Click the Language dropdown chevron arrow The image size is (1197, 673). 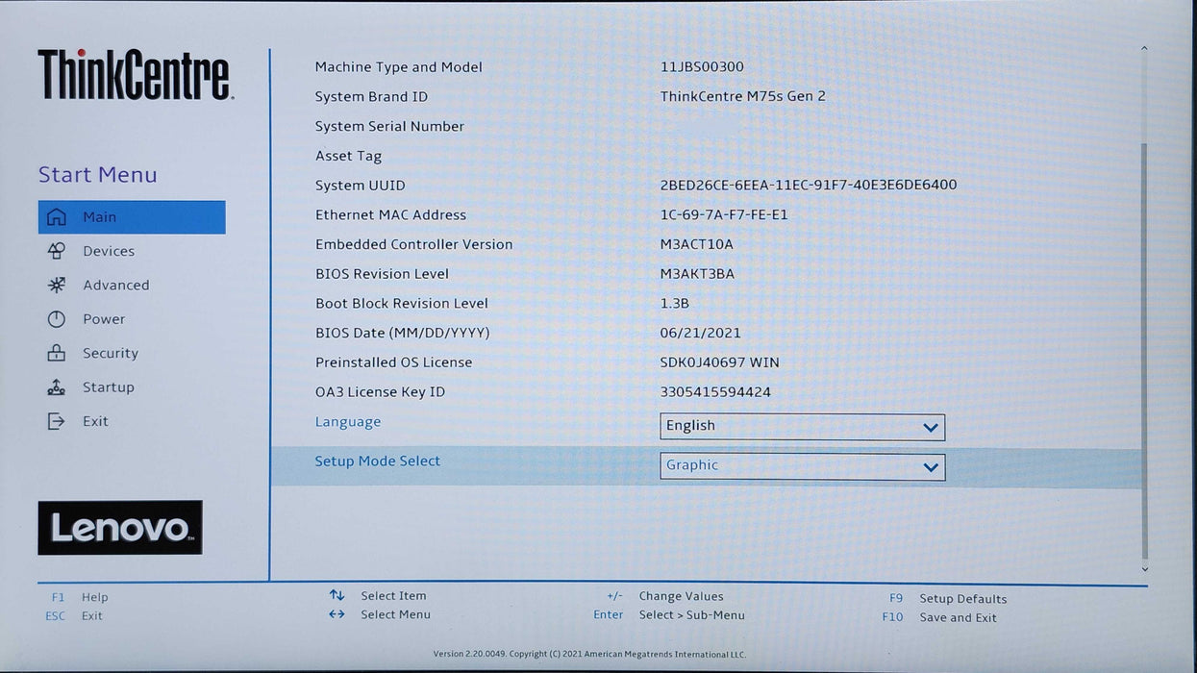[931, 428]
